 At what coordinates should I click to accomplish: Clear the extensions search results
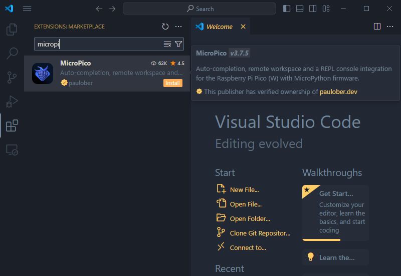tap(167, 44)
